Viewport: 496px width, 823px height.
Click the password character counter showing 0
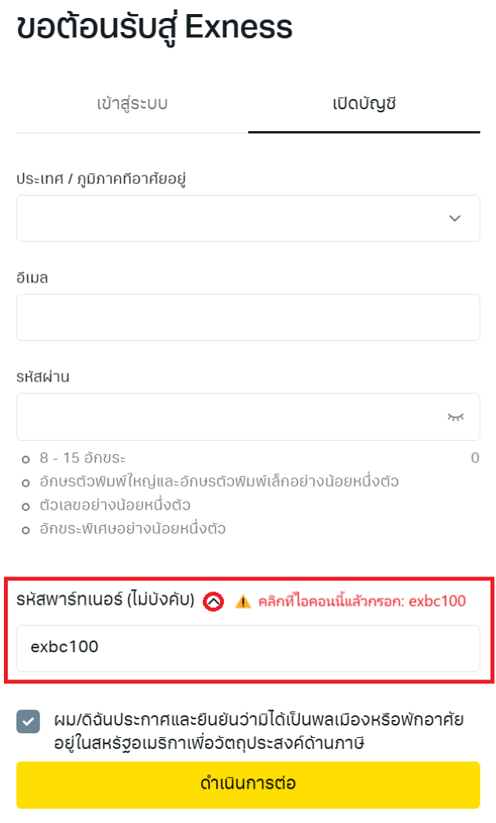[x=475, y=458]
